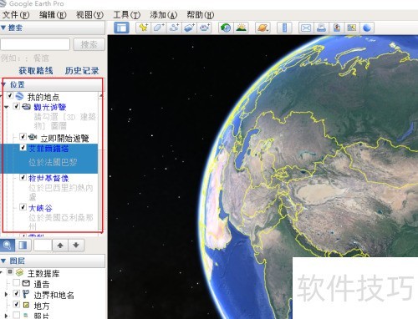Collapse the 位置 panel
This screenshot has width=418, height=319.
(4, 84)
